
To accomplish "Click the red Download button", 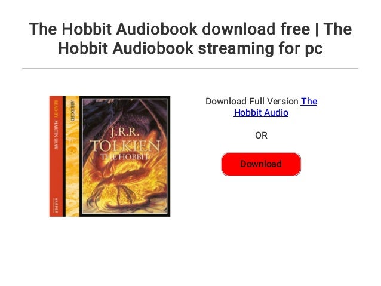I will coord(261,164).
